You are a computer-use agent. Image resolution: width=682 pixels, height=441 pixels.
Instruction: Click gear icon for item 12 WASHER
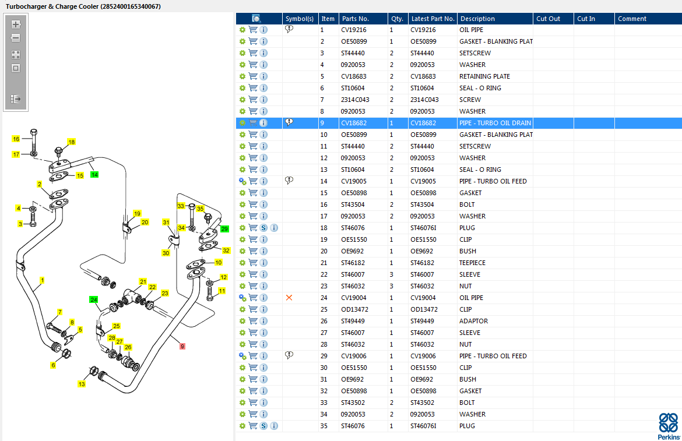coord(242,158)
